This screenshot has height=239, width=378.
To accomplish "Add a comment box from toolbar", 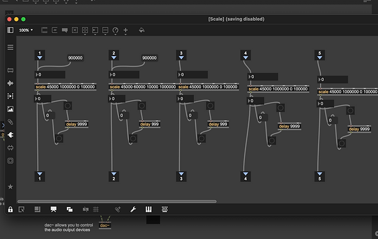I will pos(65,30).
